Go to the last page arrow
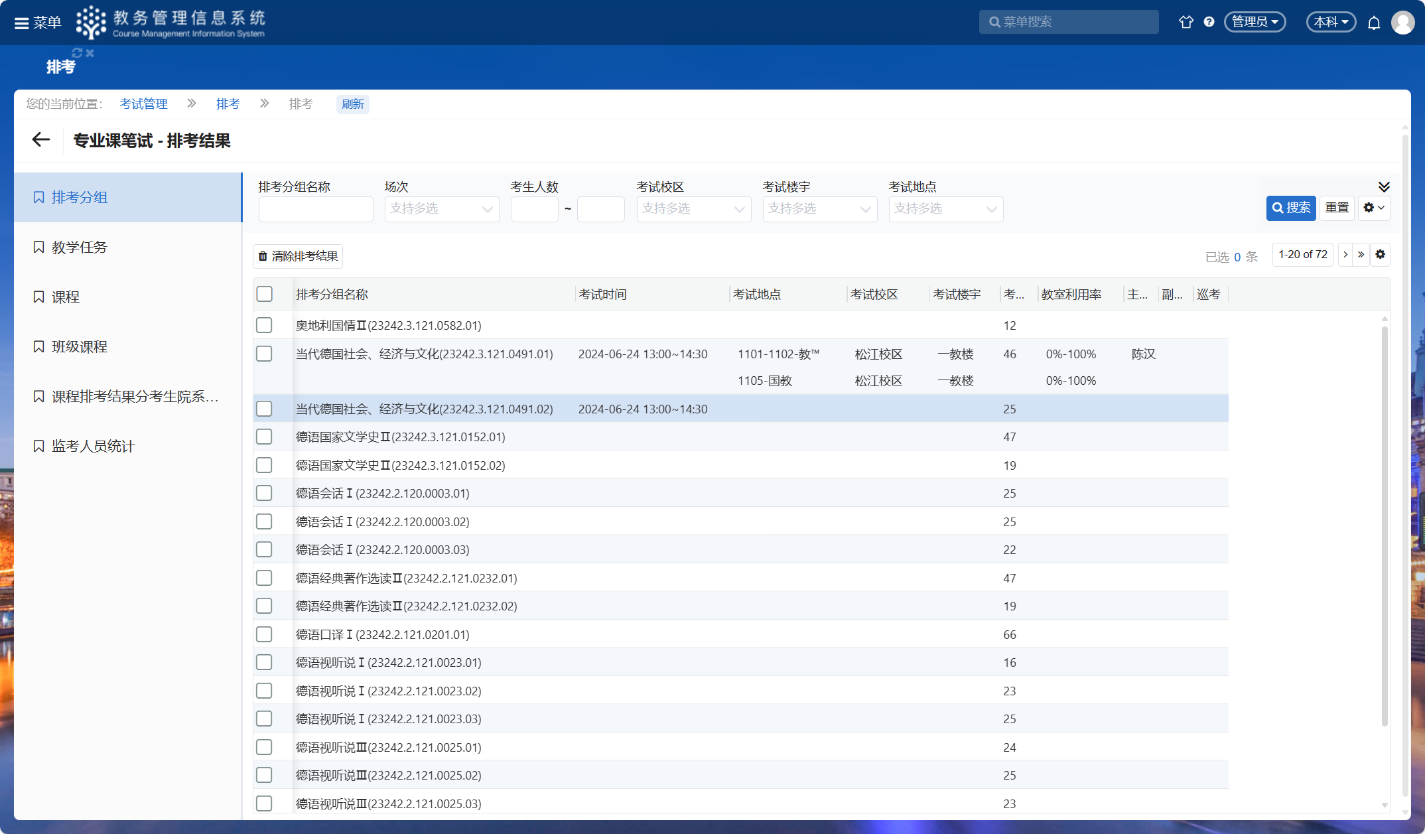Screen dimensions: 1425x834 pyautogui.click(x=1361, y=255)
